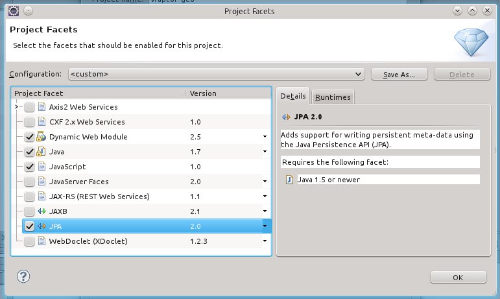Open the help question mark icon

tap(23, 276)
